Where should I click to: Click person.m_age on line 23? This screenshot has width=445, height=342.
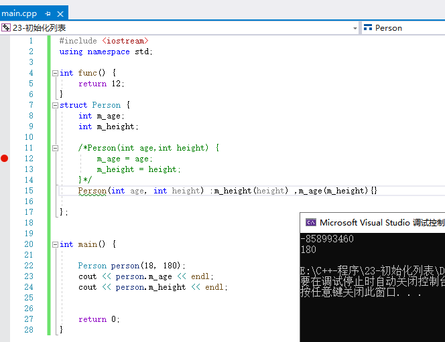(143, 276)
